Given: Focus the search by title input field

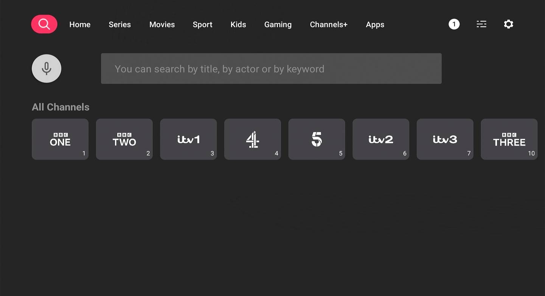Looking at the screenshot, I should point(271,69).
